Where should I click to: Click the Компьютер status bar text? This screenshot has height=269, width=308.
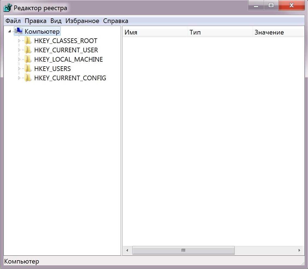coord(22,261)
